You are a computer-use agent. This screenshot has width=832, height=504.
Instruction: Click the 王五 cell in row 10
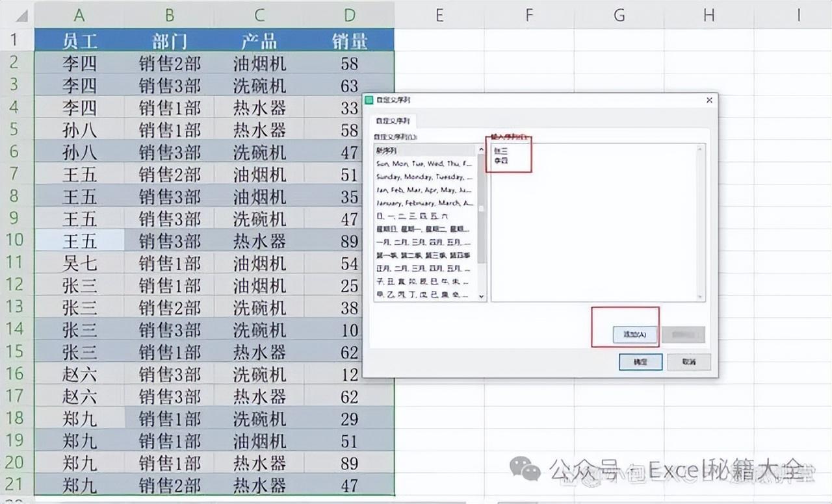point(79,241)
